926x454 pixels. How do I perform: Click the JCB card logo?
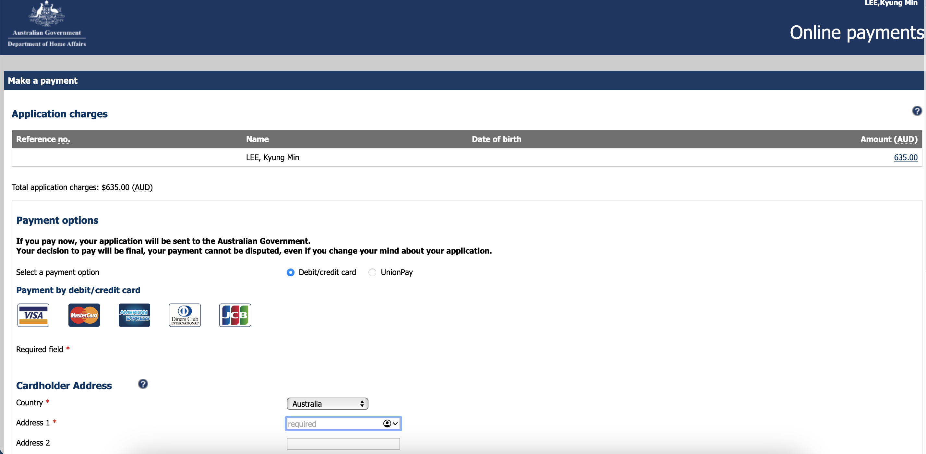[x=235, y=315]
